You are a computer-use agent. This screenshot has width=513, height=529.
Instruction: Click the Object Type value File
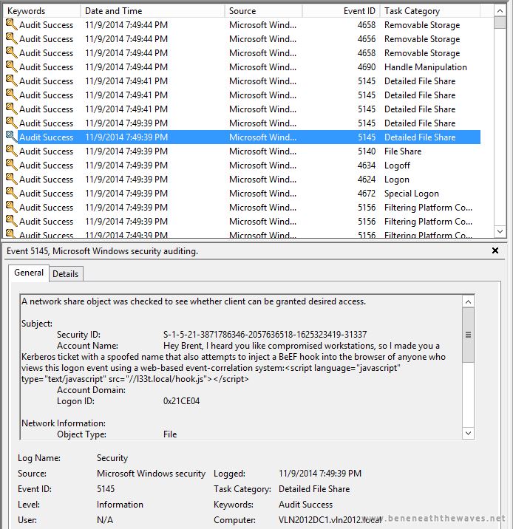point(170,434)
